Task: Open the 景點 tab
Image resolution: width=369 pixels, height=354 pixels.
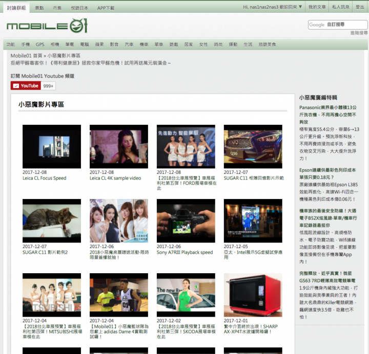Action: click(39, 8)
